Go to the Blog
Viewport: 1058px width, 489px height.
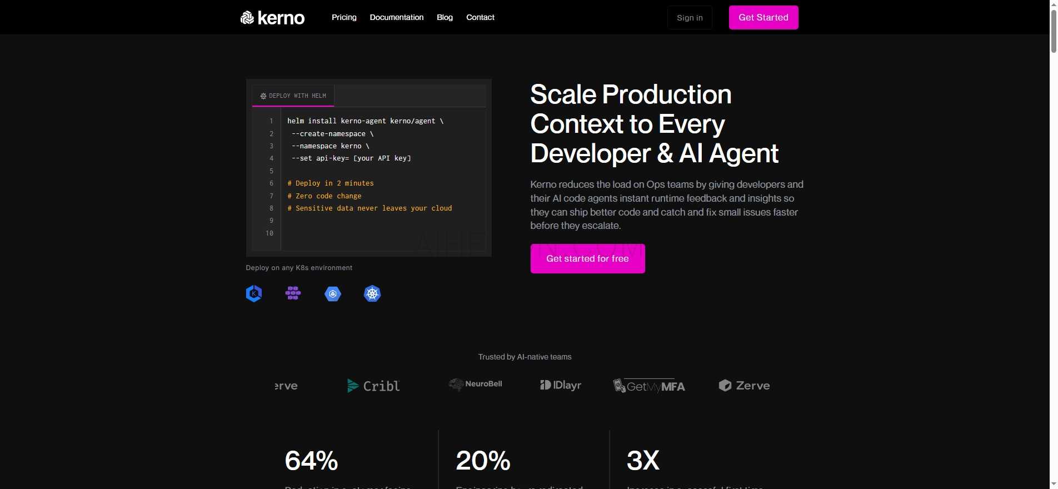coord(445,17)
